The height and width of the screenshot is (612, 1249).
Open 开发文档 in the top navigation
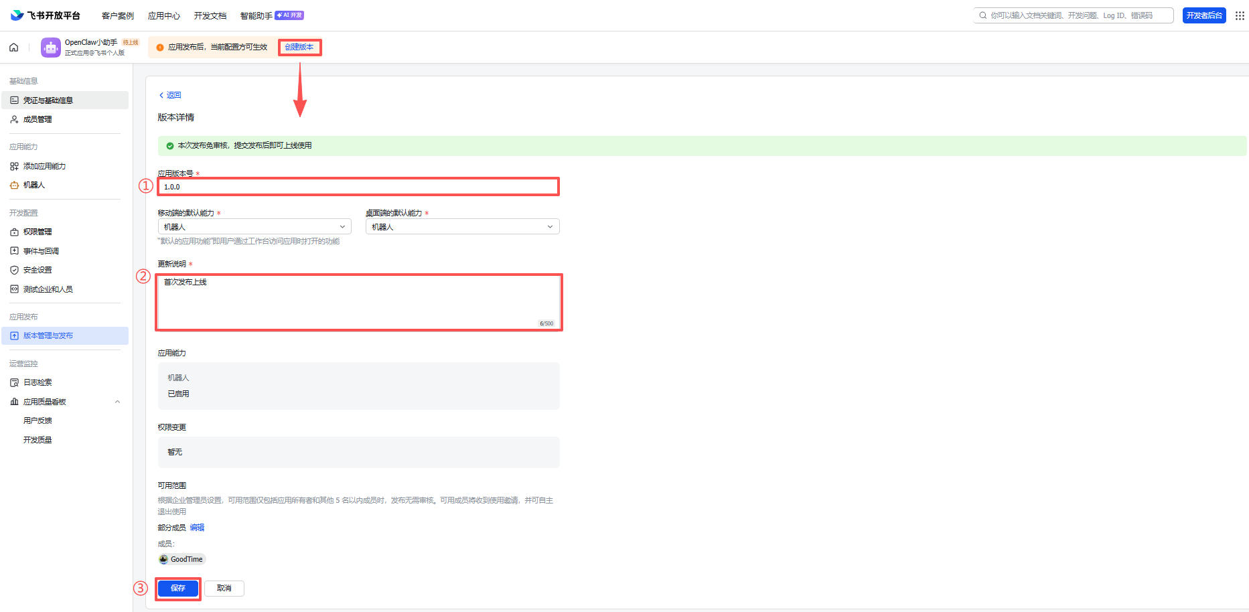(x=210, y=16)
